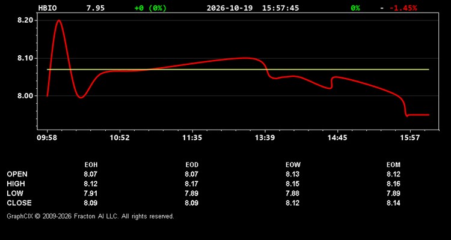Screen dimensions: 451x240
Task: Click the OPEN row label
Action: (x=17, y=174)
